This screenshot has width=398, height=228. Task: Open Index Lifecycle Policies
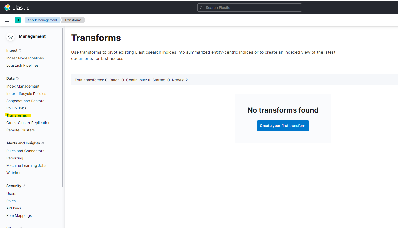[x=26, y=94]
